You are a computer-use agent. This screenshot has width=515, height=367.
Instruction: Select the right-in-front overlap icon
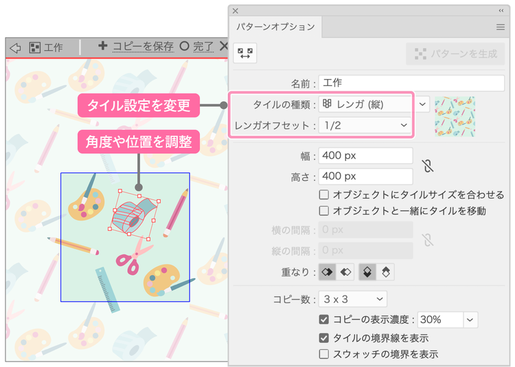click(345, 272)
